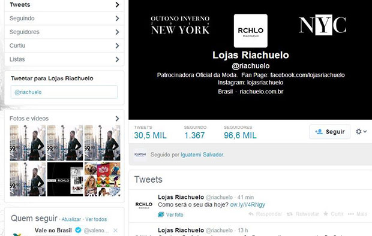This screenshot has height=236, width=372.
Task: Click the Seguir follow button
Action: (330, 132)
